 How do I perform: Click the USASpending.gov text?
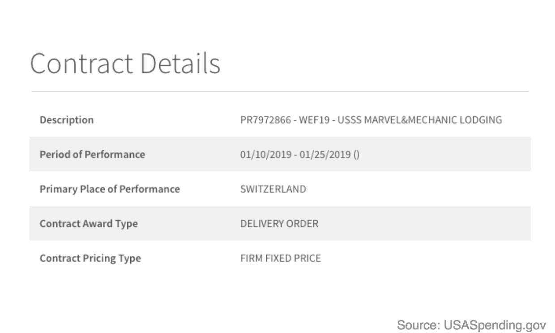coord(495,325)
